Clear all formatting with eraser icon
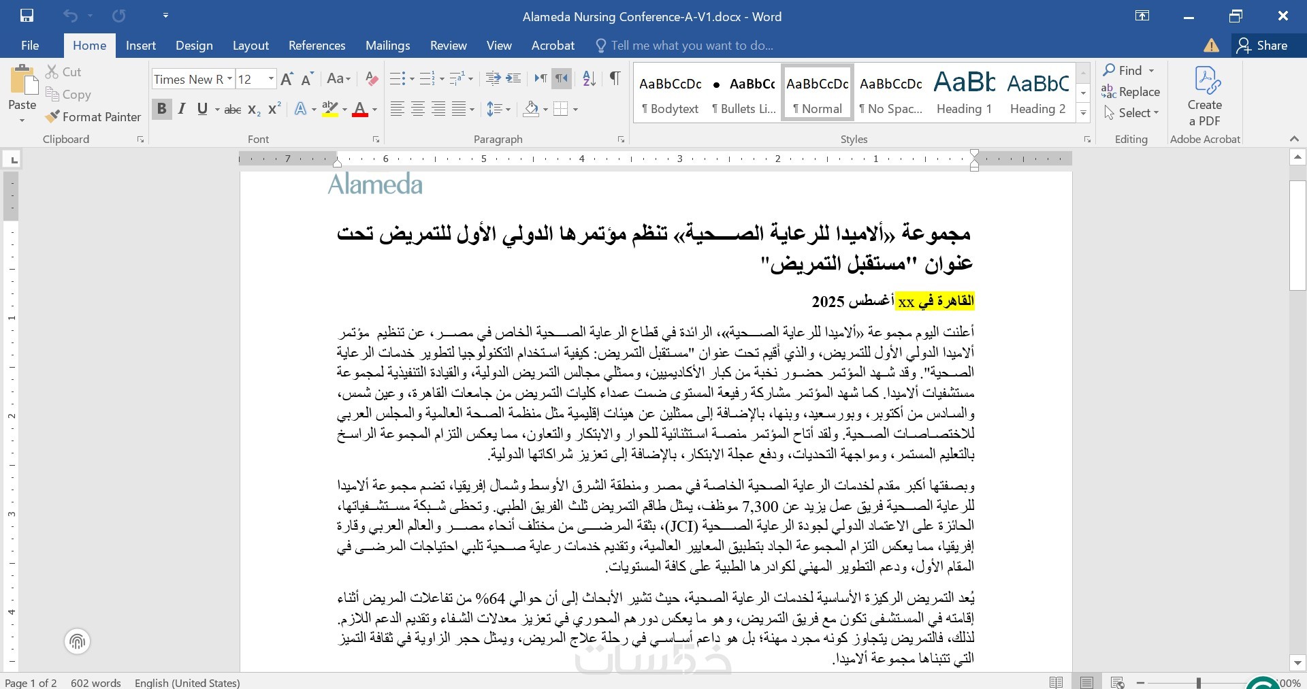The height and width of the screenshot is (689, 1307). click(x=372, y=79)
